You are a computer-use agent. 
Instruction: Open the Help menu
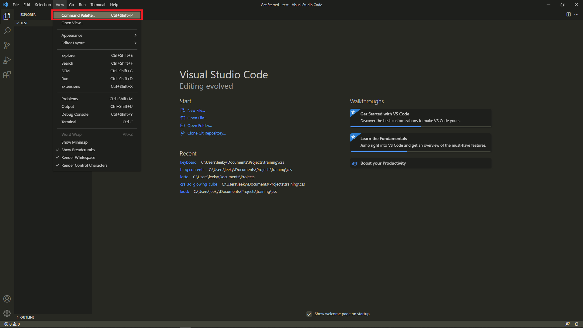point(114,5)
